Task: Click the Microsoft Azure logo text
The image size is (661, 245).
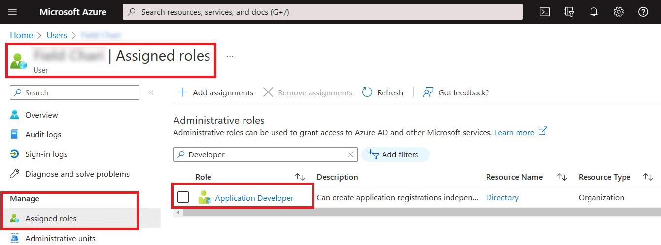Action: (x=73, y=12)
